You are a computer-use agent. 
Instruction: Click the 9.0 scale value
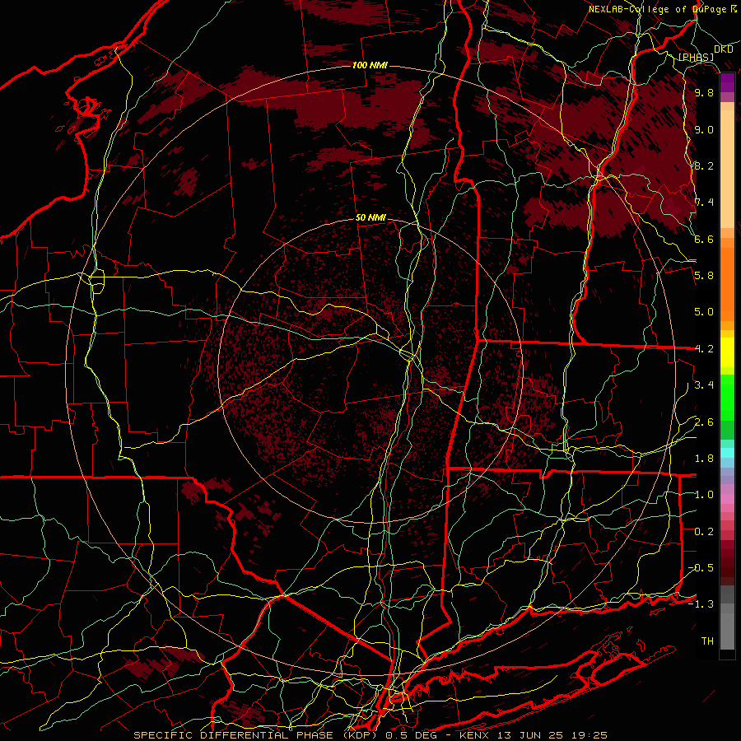(704, 129)
